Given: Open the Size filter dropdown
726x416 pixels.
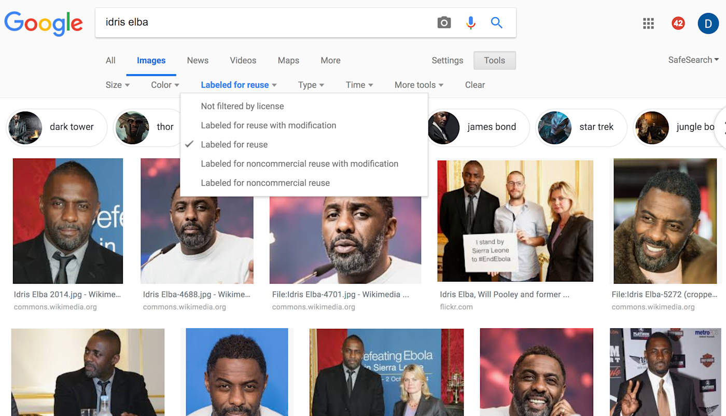Looking at the screenshot, I should 118,85.
